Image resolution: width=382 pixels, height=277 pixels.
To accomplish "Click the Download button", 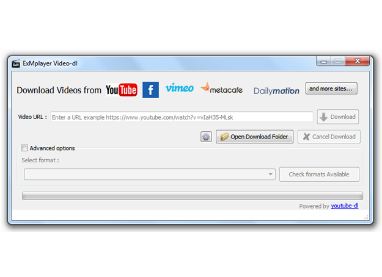I will click(x=338, y=117).
